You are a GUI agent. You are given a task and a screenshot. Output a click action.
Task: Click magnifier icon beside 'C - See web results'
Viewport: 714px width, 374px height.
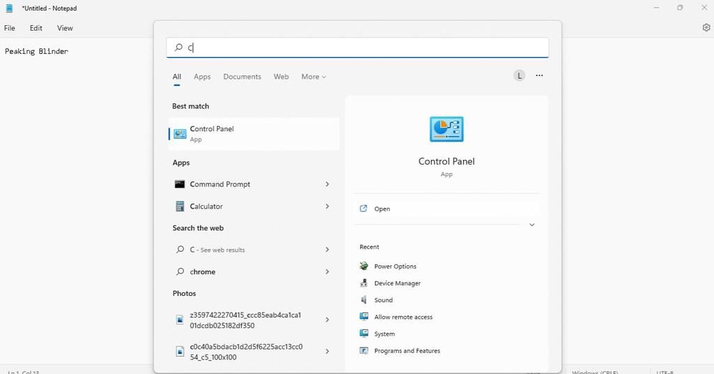point(181,249)
